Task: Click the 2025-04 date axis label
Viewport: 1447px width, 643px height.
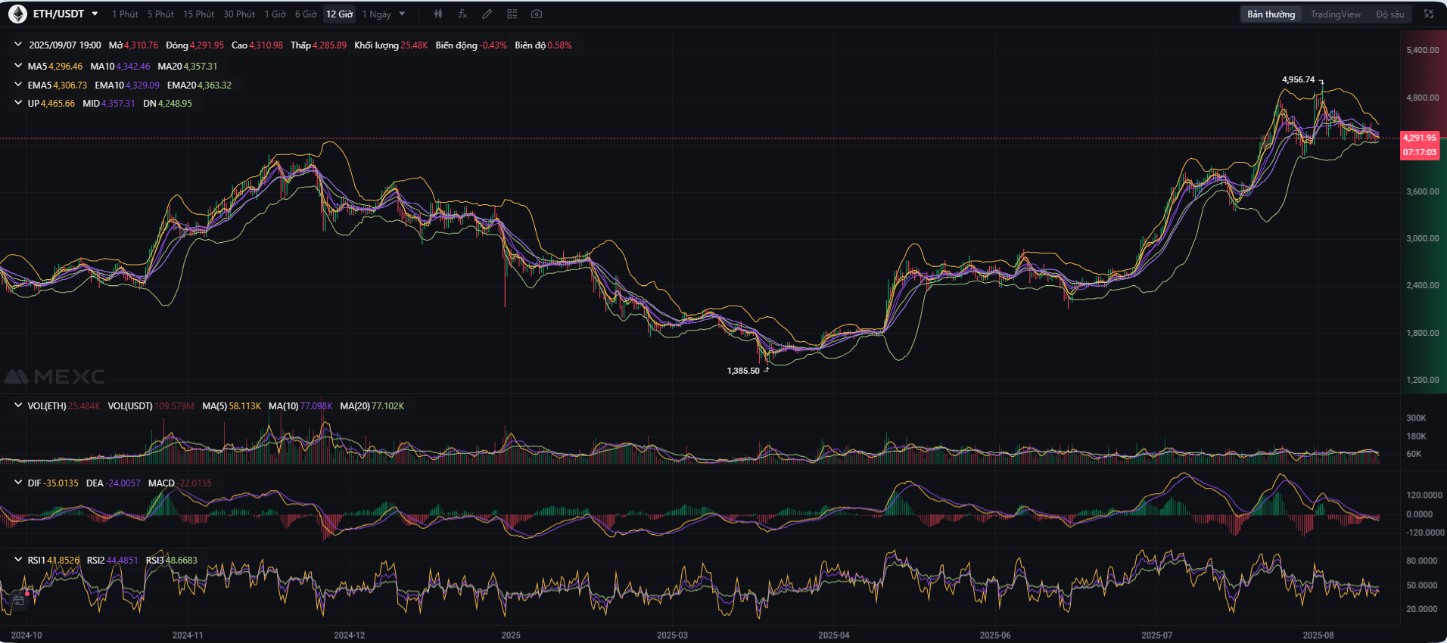Action: 834,635
